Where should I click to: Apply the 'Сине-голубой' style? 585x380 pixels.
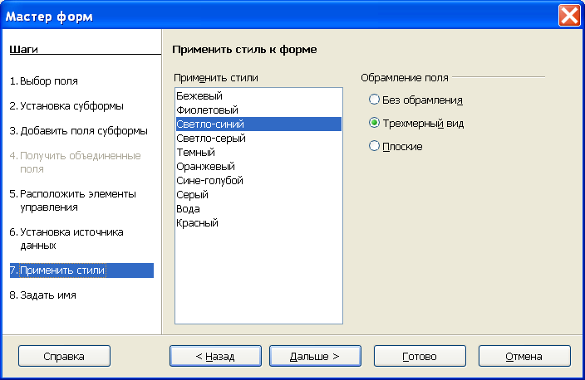tap(258, 181)
